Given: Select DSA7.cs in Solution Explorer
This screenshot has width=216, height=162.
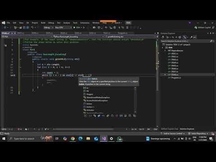Looking at the screenshot, I should pos(175,72).
